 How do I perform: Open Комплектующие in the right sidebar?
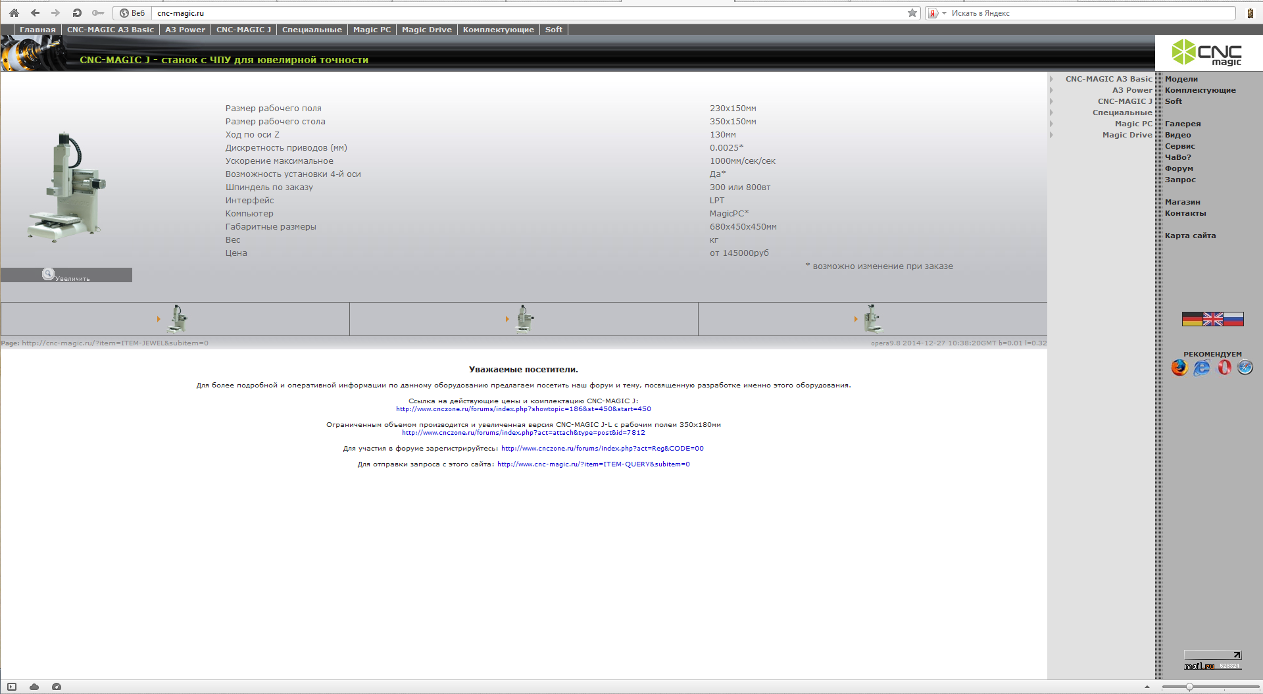coord(1201,90)
